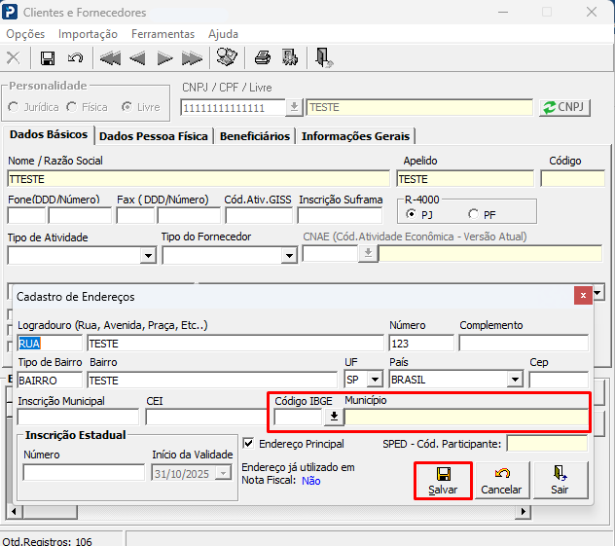This screenshot has width=615, height=546.
Task: Click the CNPJ lookup button
Action: click(564, 107)
